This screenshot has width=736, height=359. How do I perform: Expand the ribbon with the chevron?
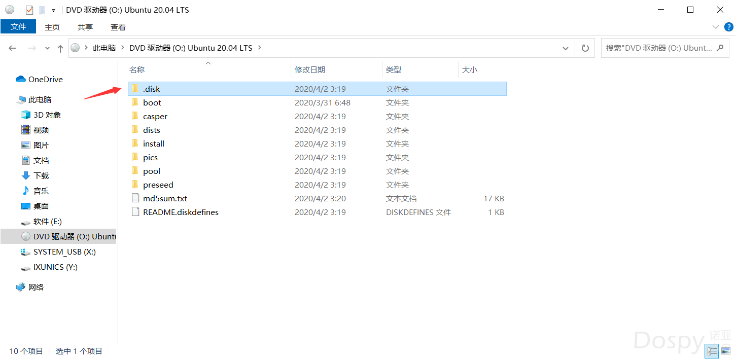coord(716,27)
